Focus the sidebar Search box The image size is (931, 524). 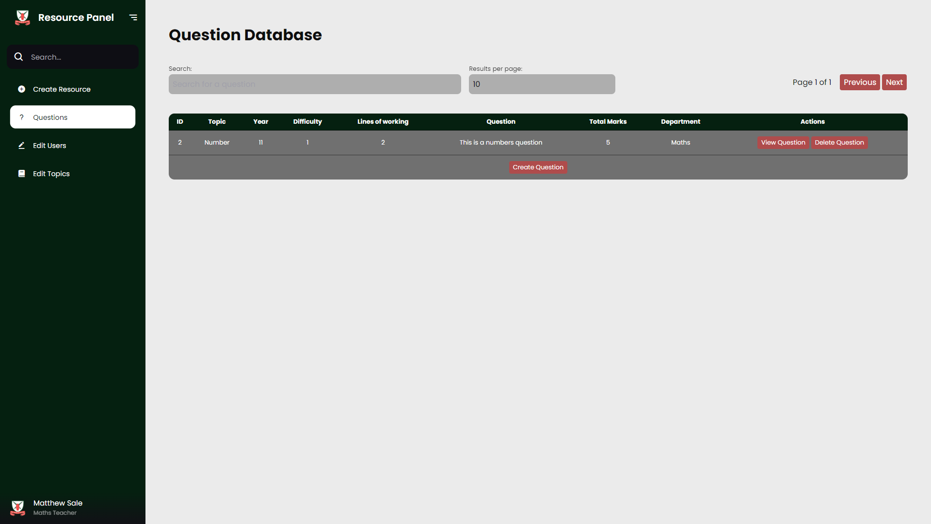coord(80,57)
